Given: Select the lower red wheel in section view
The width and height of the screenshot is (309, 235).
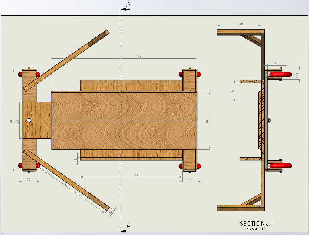Looking at the screenshot, I should 280,166.
